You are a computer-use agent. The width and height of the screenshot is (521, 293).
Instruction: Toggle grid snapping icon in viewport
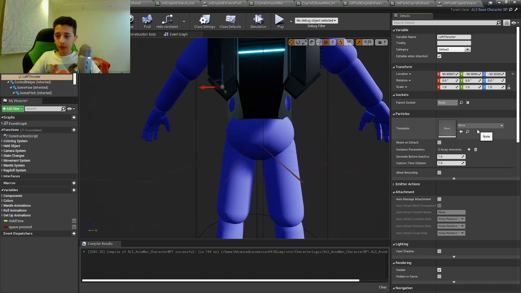326,42
